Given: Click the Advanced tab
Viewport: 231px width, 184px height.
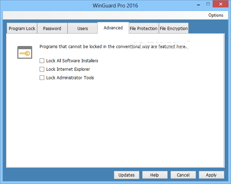Looking at the screenshot, I should 113,28.
